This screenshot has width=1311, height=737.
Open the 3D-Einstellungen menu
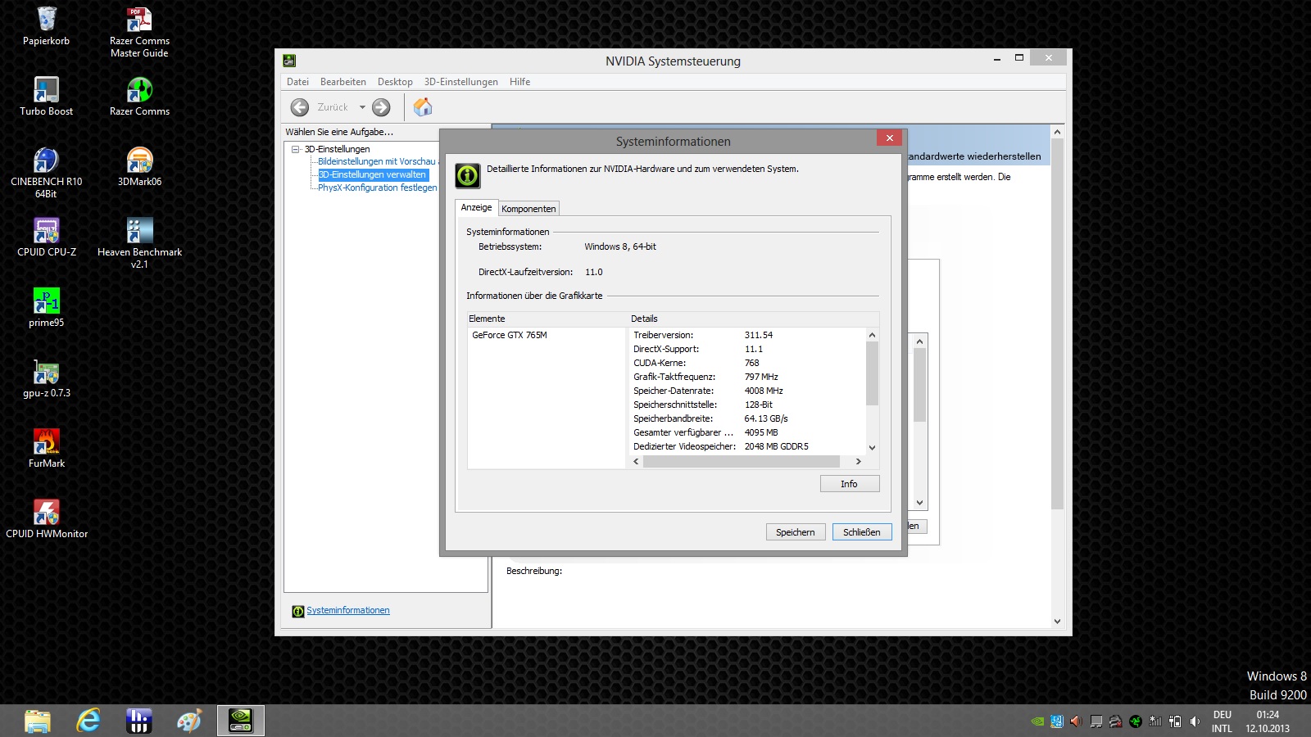coord(461,82)
